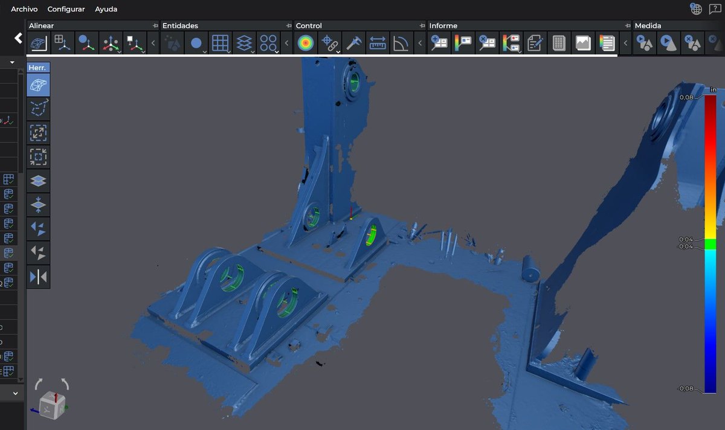Image resolution: width=725 pixels, height=430 pixels.
Task: Click the image snapshot icon in Informe toolbar
Action: (x=582, y=43)
